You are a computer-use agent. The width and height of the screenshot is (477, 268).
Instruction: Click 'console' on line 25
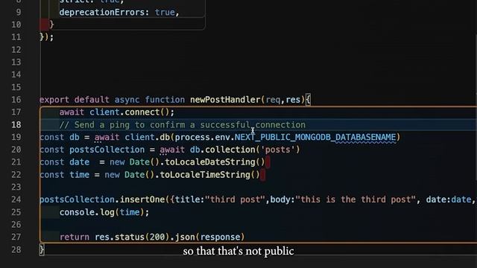click(77, 212)
